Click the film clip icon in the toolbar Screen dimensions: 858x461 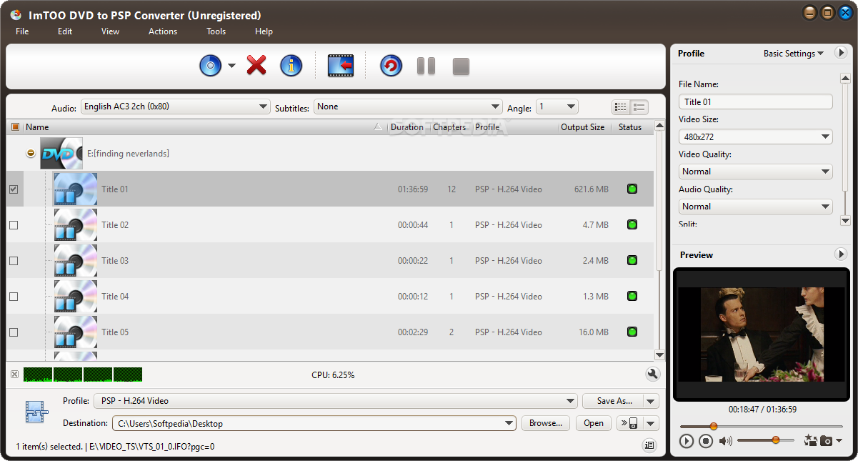[x=341, y=66]
